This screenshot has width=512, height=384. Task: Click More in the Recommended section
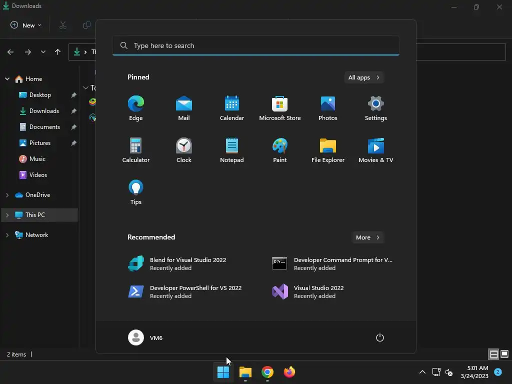(367, 237)
